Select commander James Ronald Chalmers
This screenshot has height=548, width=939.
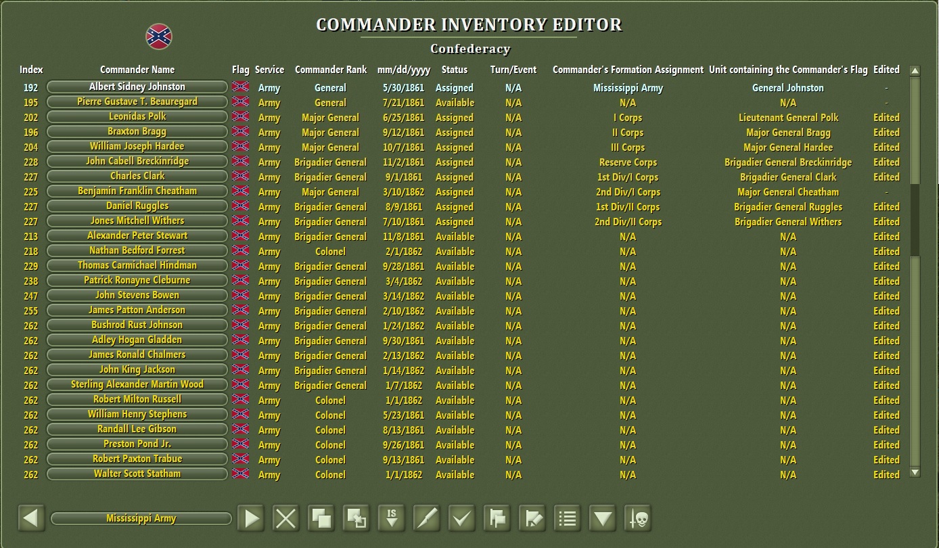point(137,355)
